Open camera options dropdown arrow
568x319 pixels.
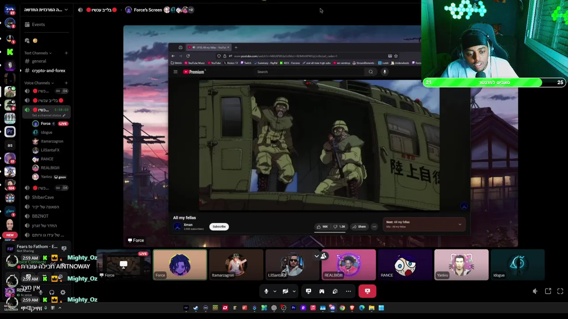pos(294,291)
